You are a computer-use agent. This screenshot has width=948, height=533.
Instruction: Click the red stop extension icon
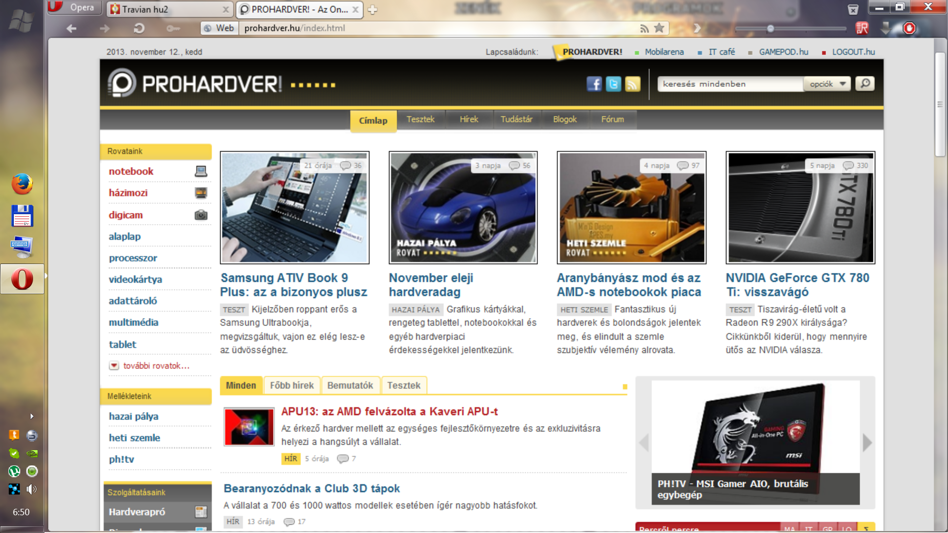[x=909, y=29]
